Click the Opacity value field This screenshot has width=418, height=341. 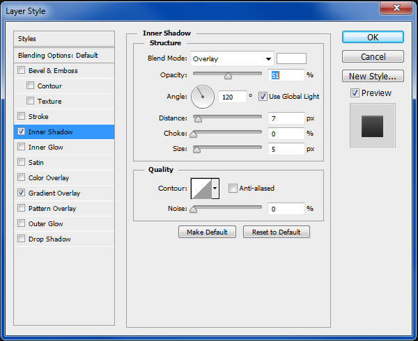(x=286, y=75)
